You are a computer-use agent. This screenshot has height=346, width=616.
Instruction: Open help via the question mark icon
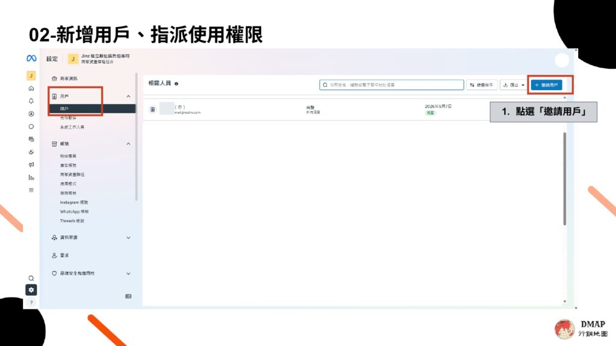[x=31, y=303]
